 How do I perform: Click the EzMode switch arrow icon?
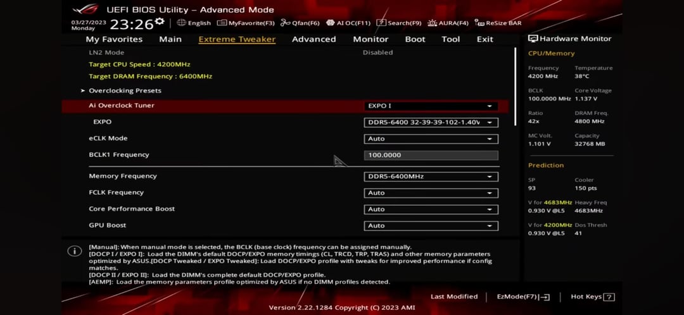tap(544, 297)
